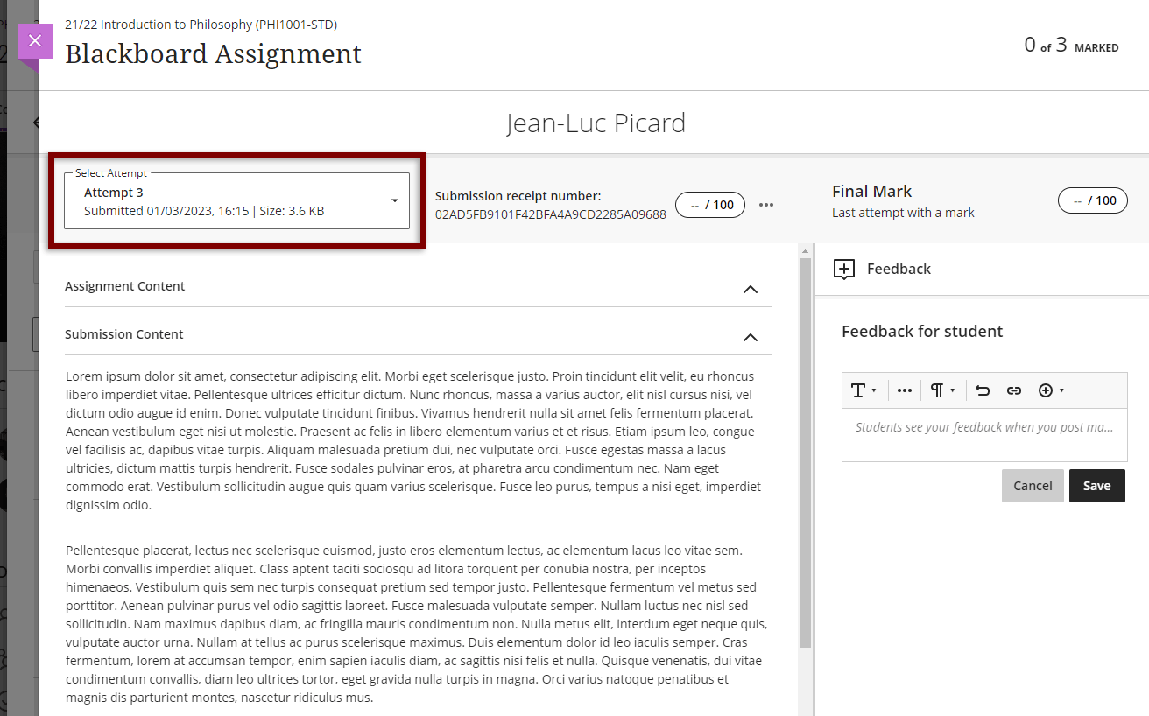
Task: Collapse the Assignment Content section
Action: click(x=751, y=289)
